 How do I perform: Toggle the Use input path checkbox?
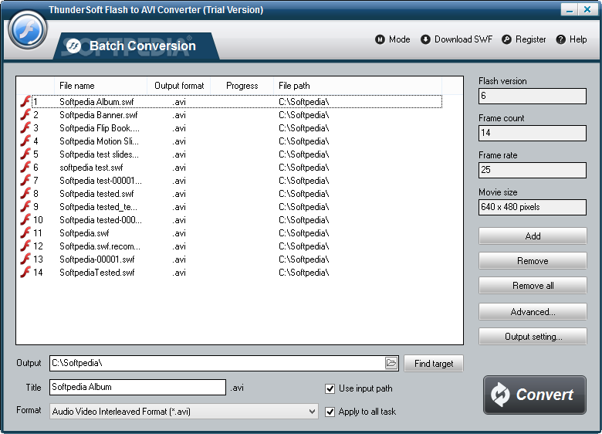330,388
